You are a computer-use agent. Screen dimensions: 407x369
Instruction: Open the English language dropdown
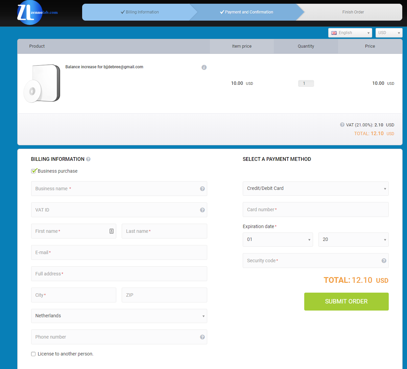pyautogui.click(x=350, y=33)
